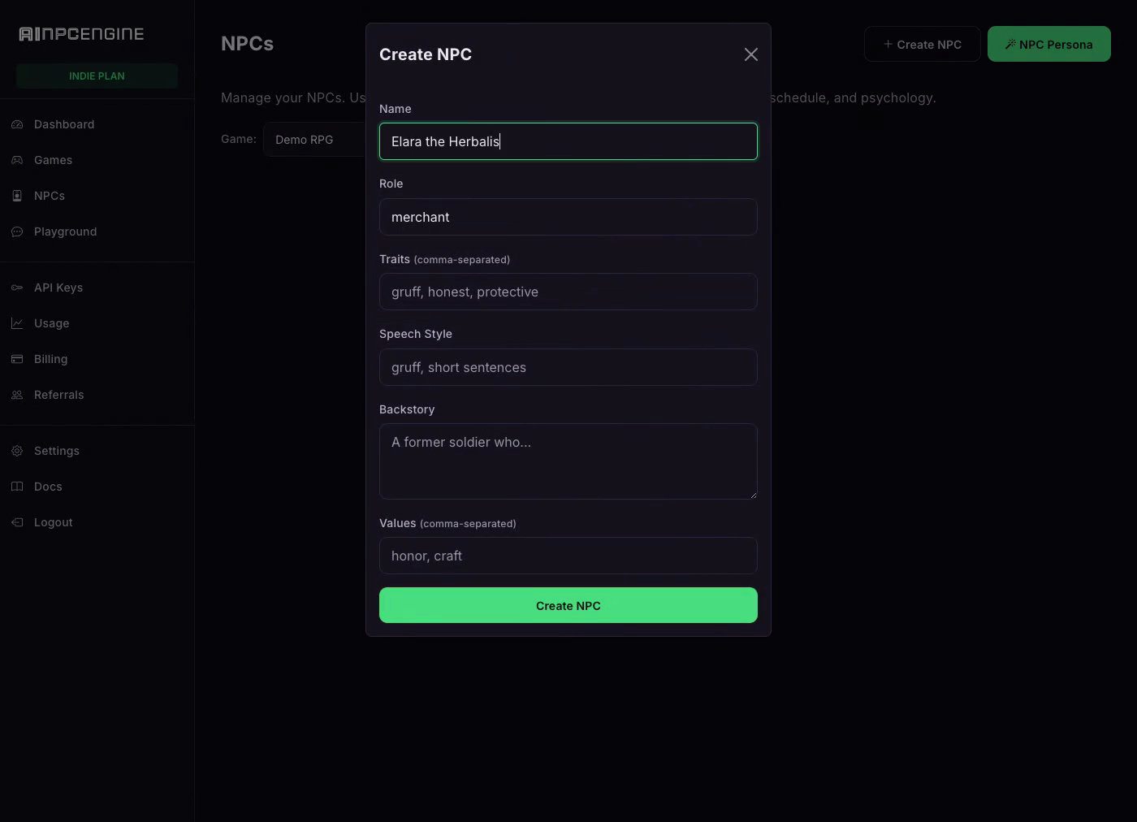Screen dimensions: 1137x822
Task: Click the Settings gear icon
Action: (x=17, y=451)
